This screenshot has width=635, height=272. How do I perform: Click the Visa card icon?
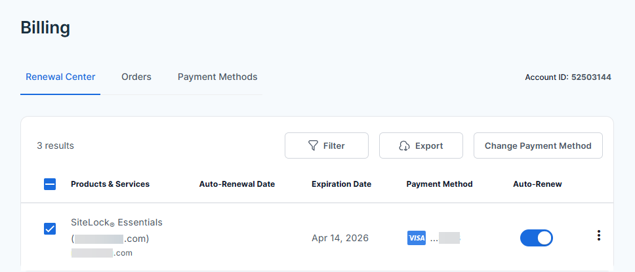tap(417, 238)
